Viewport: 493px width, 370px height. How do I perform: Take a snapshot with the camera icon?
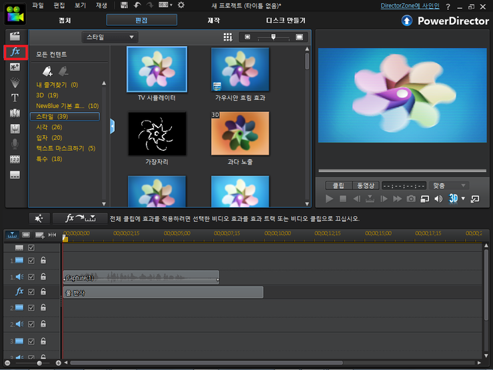pos(411,199)
